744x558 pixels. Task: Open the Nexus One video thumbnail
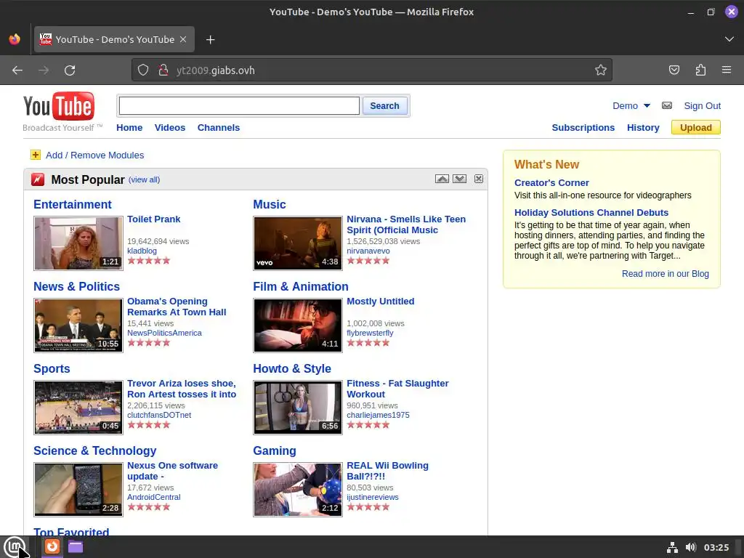click(x=78, y=490)
